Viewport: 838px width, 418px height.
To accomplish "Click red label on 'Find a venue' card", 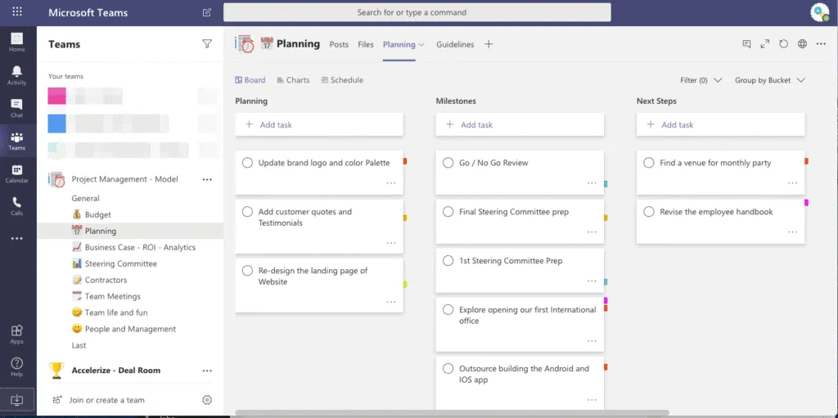I will pos(806,161).
